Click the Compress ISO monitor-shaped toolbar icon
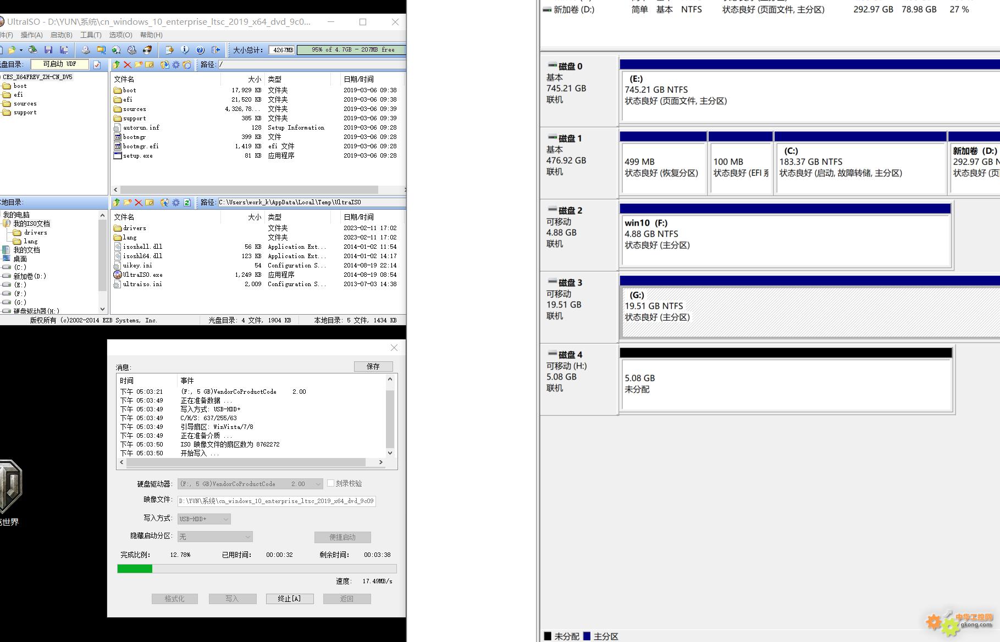This screenshot has width=1000, height=642. (101, 50)
